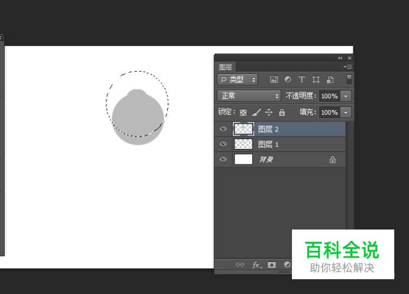Lock image pixels brush icon
The image size is (409, 294).
tap(256, 112)
